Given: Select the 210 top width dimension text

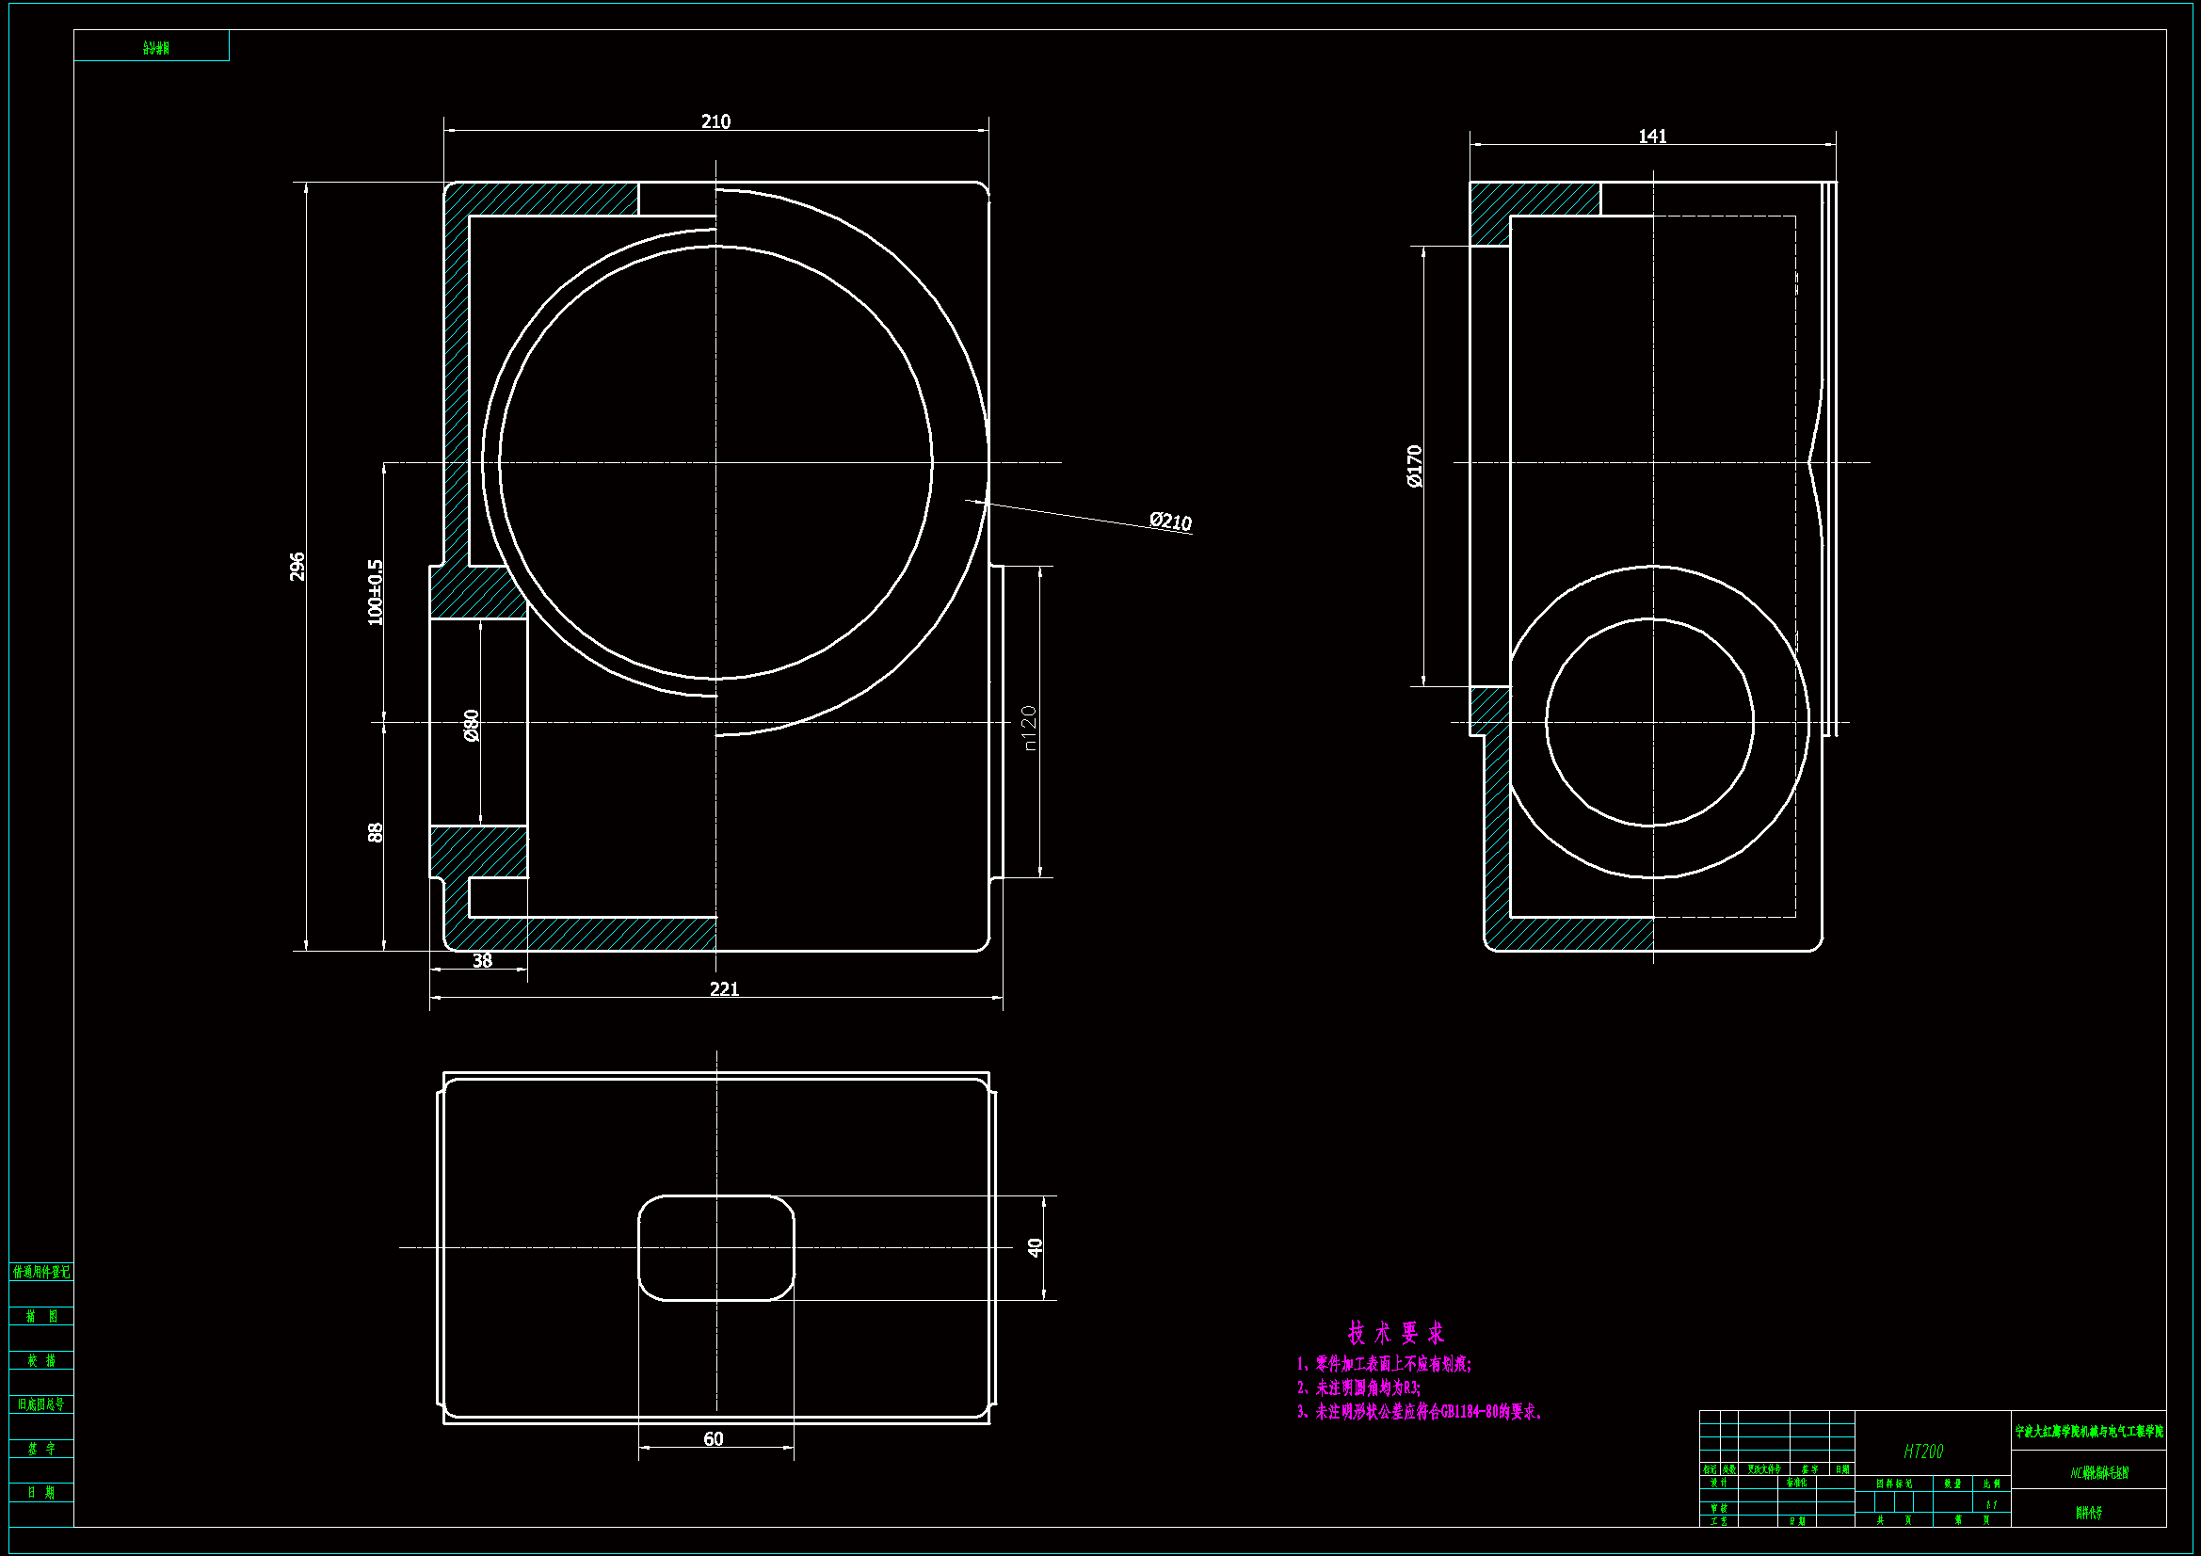Looking at the screenshot, I should [x=715, y=121].
